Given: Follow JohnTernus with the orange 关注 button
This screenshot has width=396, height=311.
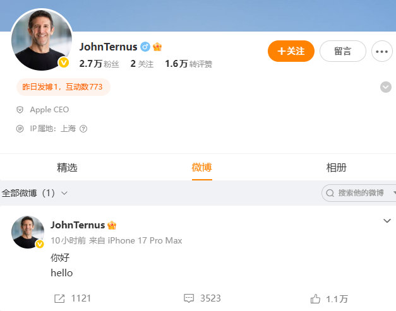Looking at the screenshot, I should tap(291, 51).
